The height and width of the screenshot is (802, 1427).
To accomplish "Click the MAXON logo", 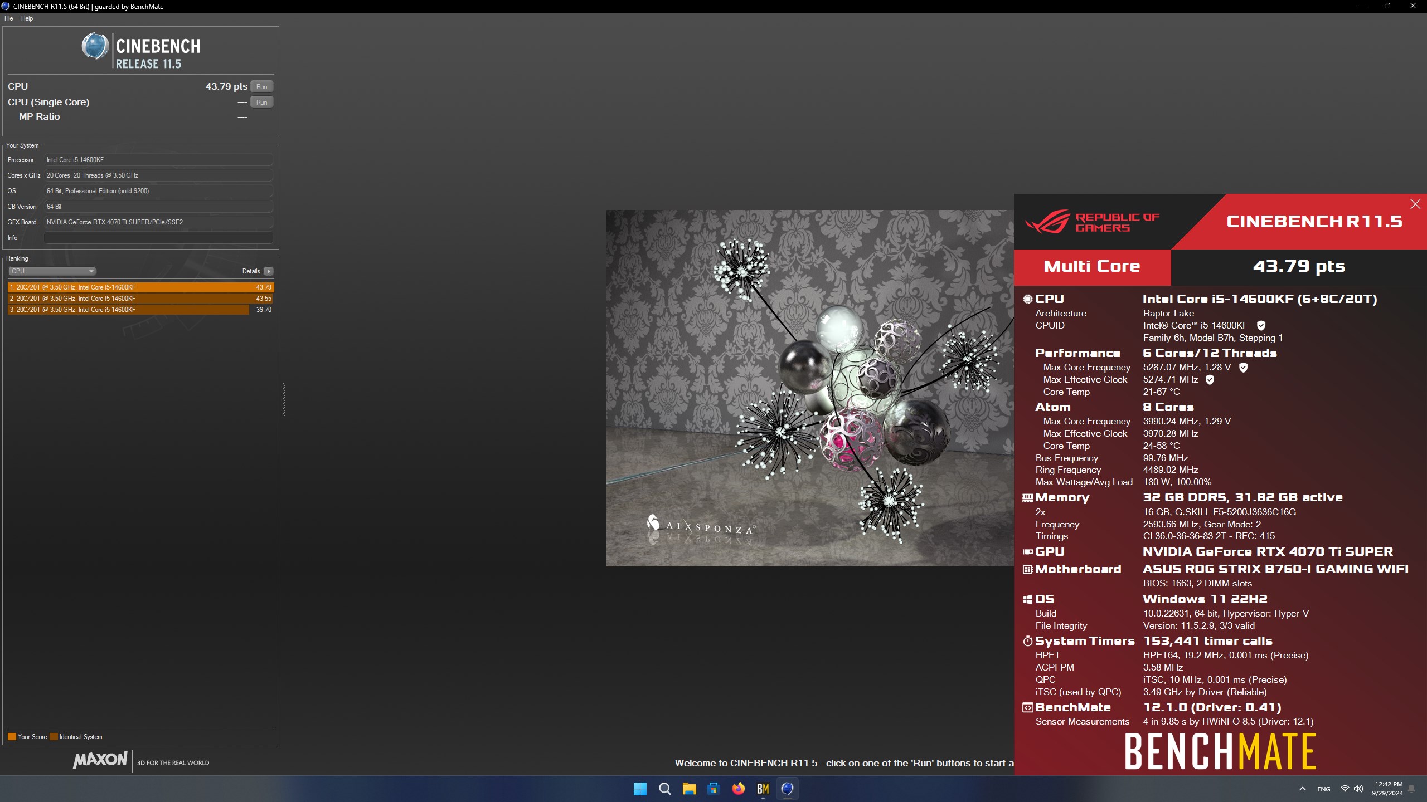I will 100,760.
